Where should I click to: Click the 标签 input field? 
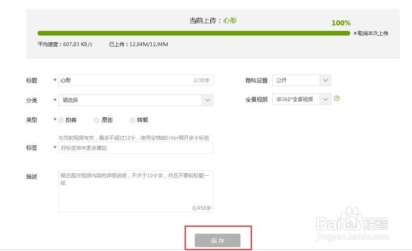point(135,148)
